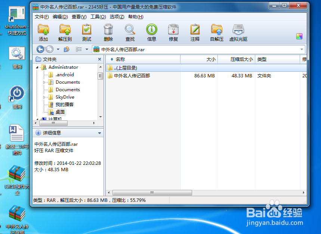Select Administrator in the folder tree
This screenshot has height=234, width=321.
click(x=63, y=67)
